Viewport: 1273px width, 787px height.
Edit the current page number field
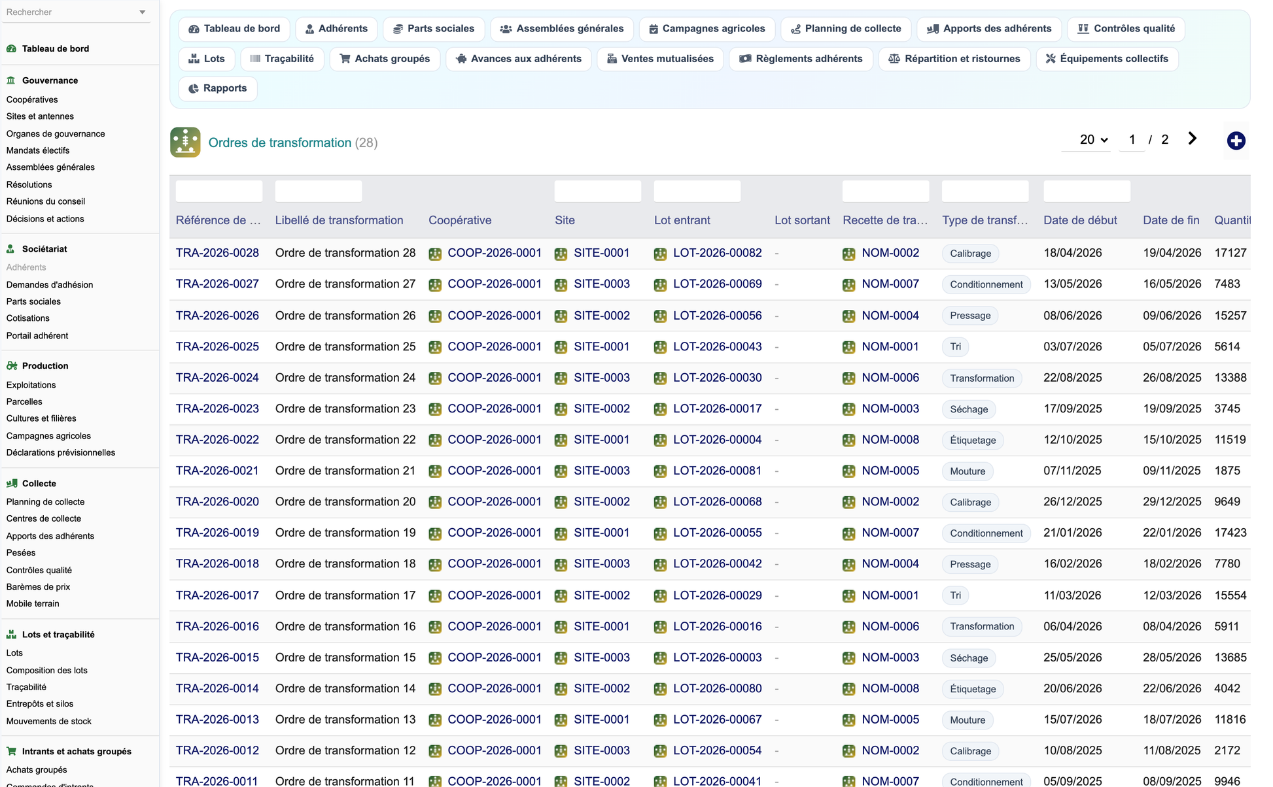pos(1132,140)
